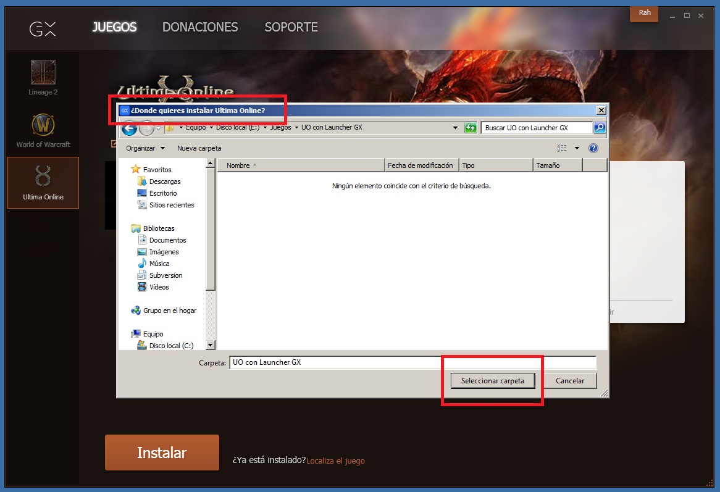This screenshot has height=492, width=720.
Task: Open Escritorio in the navigation pane
Action: click(163, 193)
